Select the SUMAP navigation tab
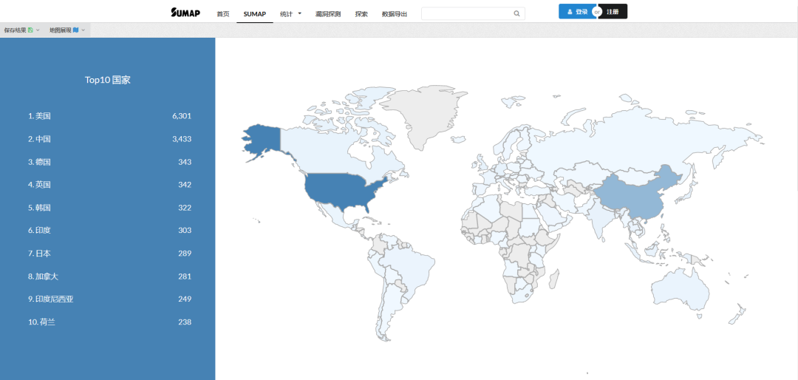 click(x=254, y=14)
